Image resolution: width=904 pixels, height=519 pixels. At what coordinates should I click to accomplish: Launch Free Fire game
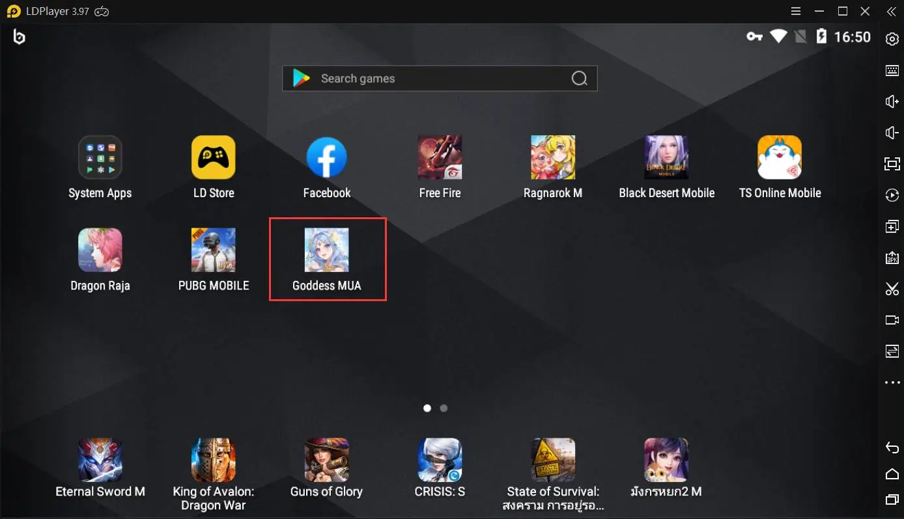pyautogui.click(x=440, y=157)
